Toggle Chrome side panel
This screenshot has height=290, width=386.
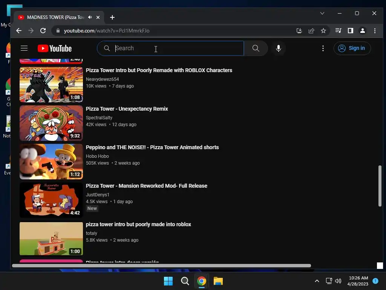[350, 31]
